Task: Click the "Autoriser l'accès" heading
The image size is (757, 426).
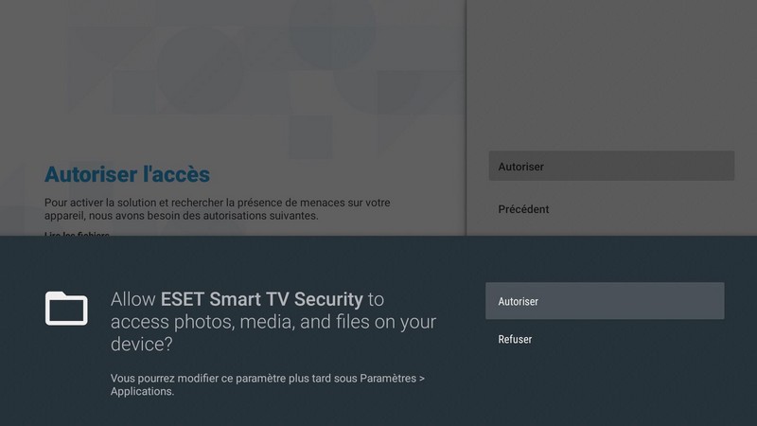Action: [x=127, y=174]
